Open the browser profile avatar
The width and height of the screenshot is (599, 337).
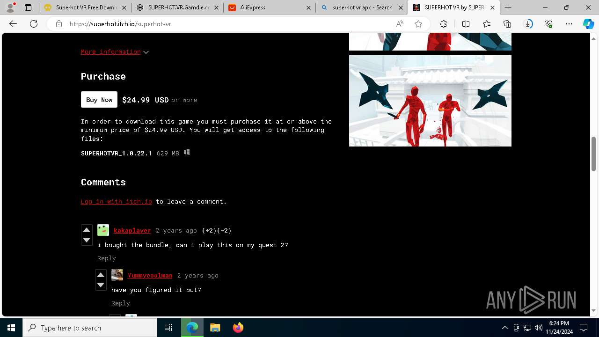tap(10, 7)
